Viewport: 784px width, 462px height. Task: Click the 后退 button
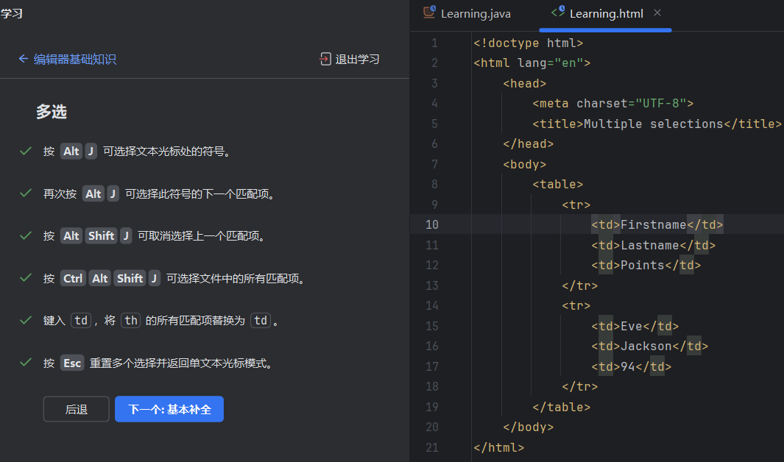(76, 409)
